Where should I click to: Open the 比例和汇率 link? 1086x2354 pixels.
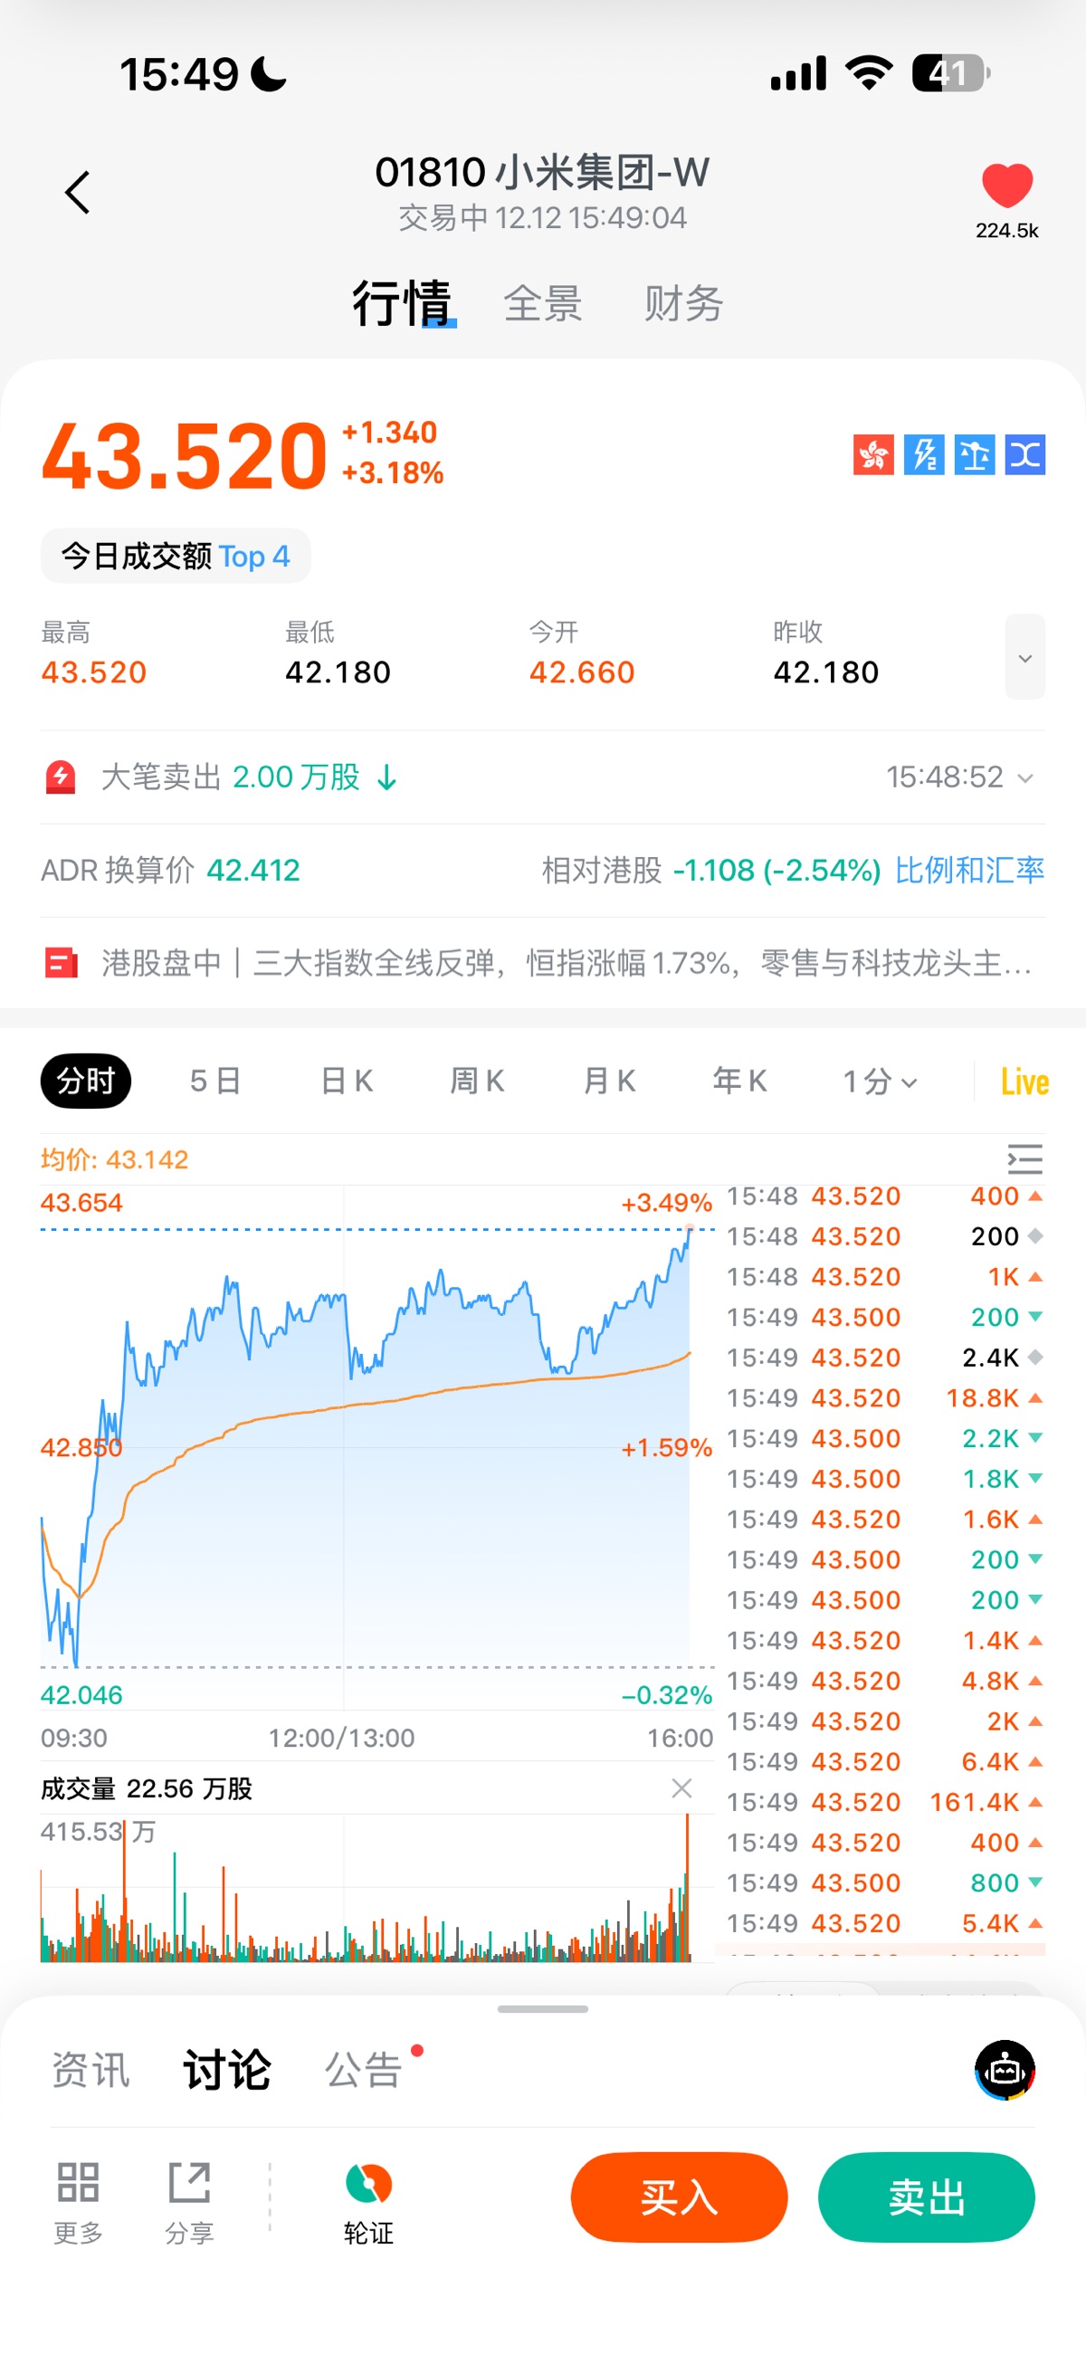pos(969,870)
